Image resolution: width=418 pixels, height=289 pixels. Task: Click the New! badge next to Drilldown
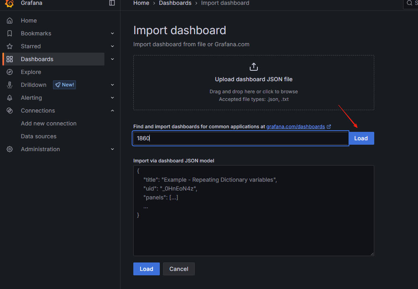click(x=65, y=85)
